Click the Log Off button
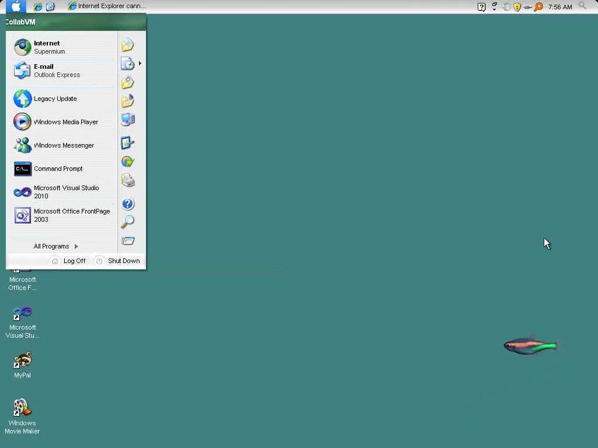598x448 pixels. (x=69, y=261)
